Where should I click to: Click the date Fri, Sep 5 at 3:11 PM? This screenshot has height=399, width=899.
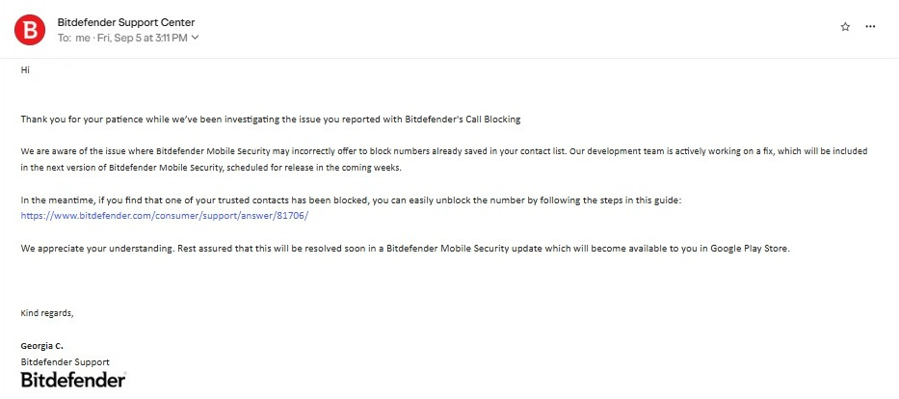pos(141,38)
